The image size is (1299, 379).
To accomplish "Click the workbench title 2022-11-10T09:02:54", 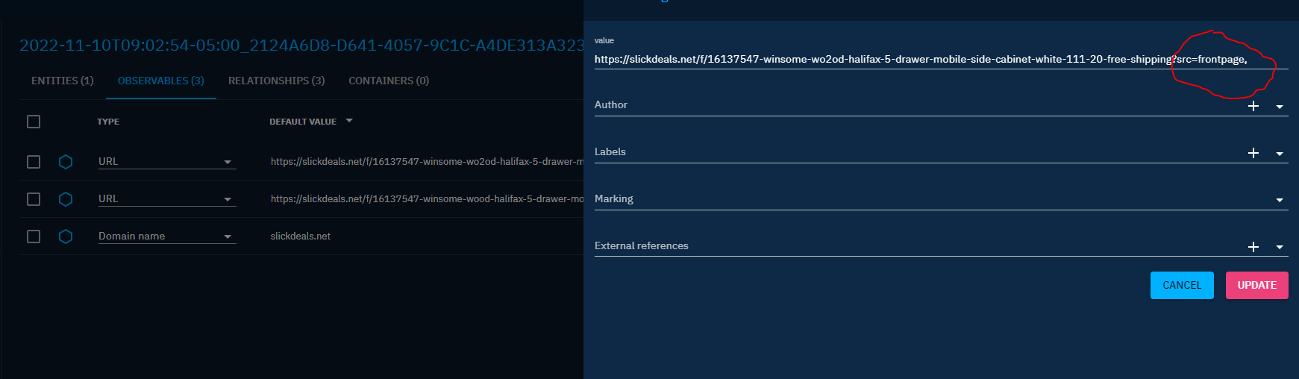I will coord(301,45).
